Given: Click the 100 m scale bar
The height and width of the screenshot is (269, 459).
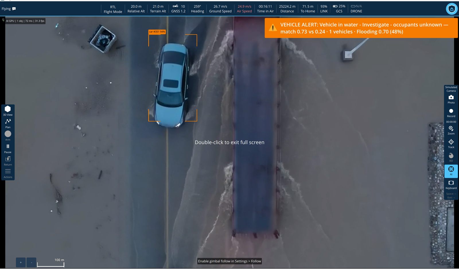Looking at the screenshot, I should coord(51,262).
